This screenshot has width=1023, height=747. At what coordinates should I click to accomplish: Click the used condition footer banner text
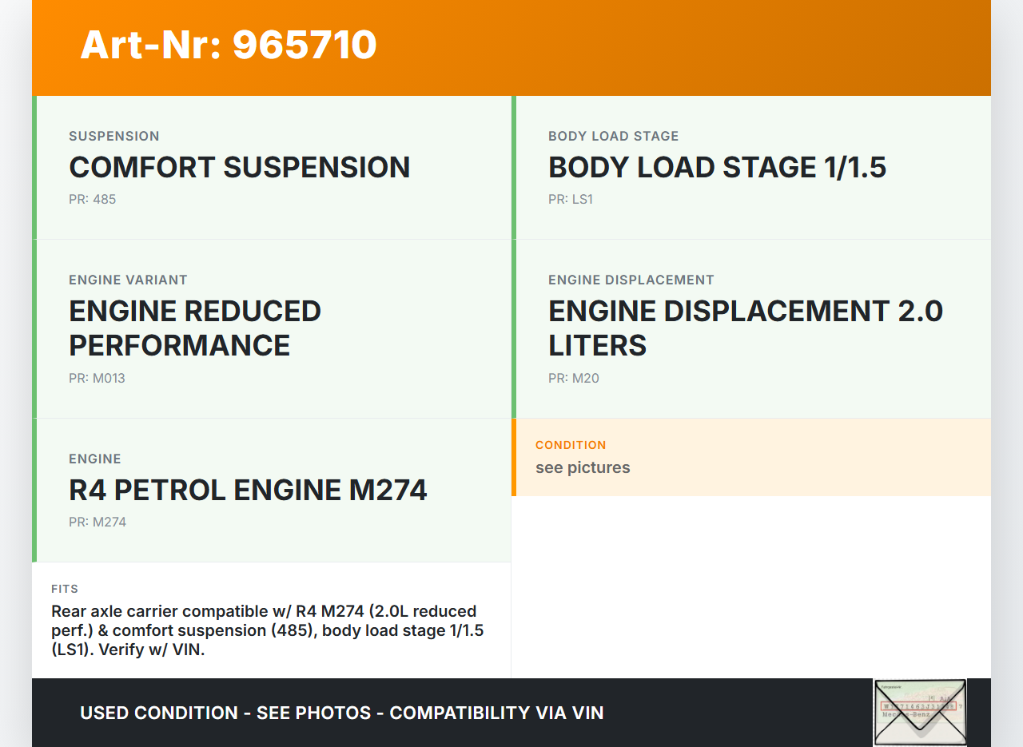pyautogui.click(x=341, y=713)
